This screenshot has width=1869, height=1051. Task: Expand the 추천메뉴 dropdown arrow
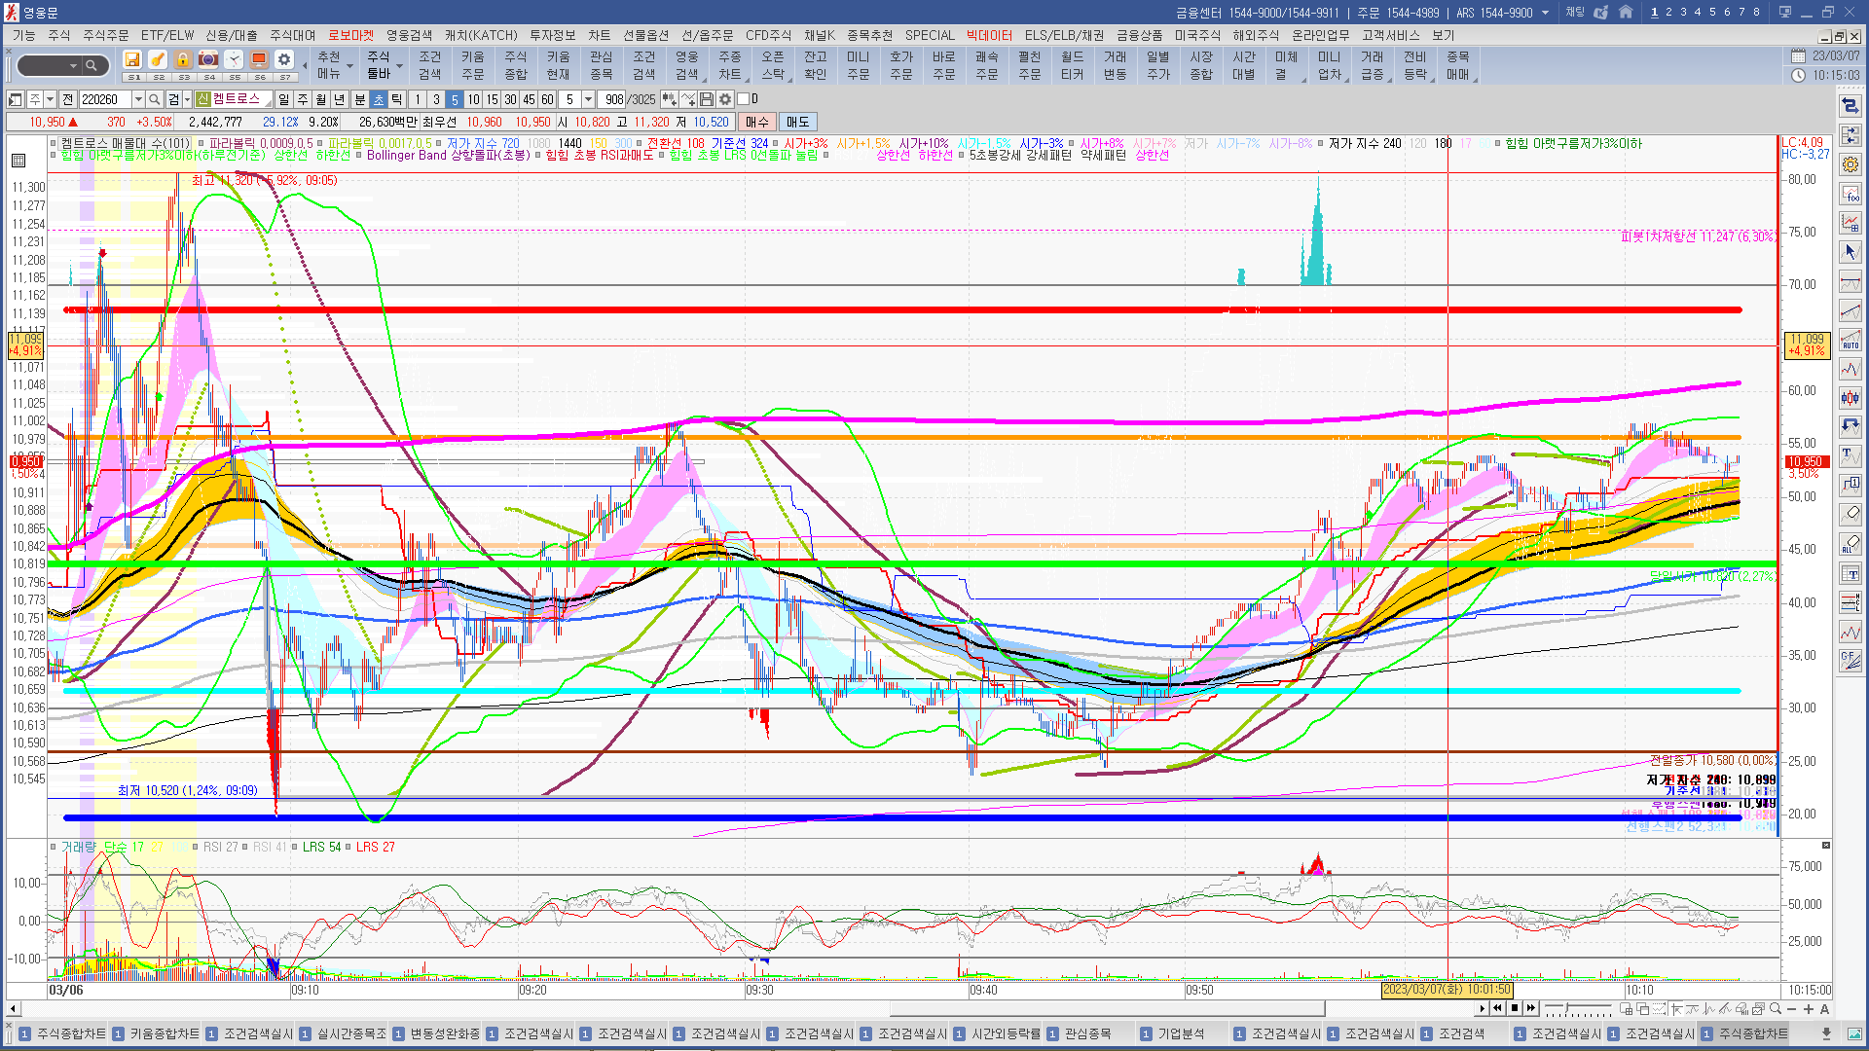point(349,67)
